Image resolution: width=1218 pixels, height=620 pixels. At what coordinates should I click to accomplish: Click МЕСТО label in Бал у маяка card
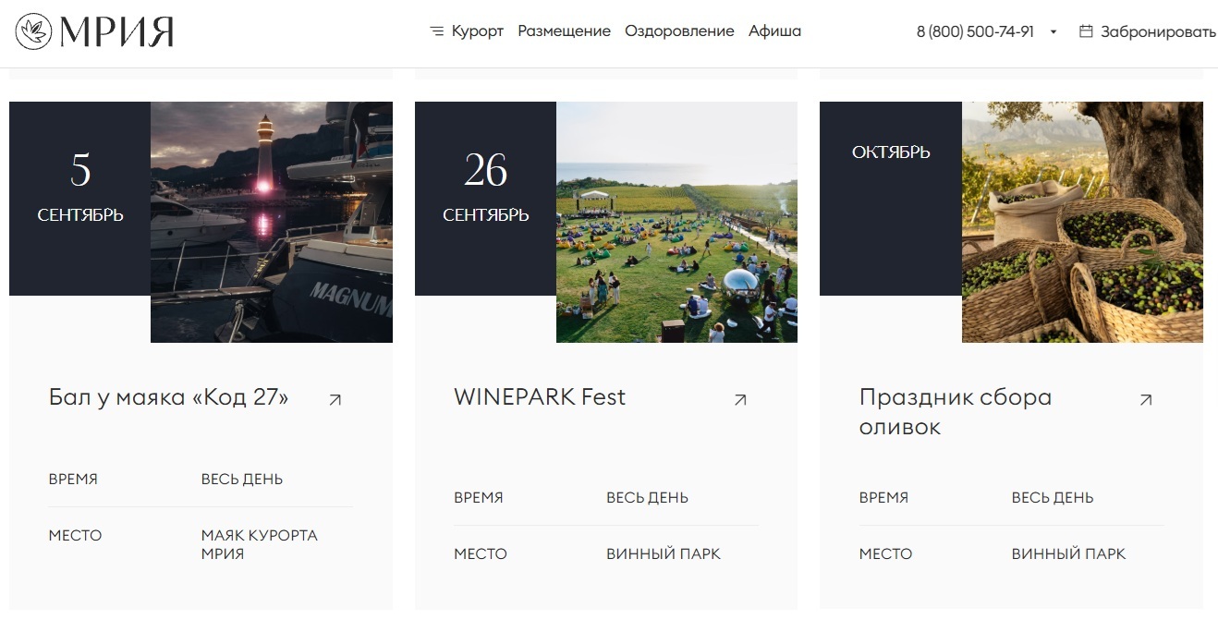coord(76,536)
